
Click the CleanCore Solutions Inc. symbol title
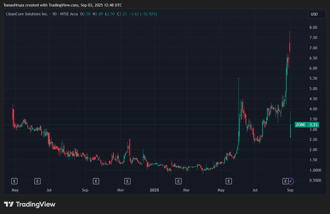27,14
